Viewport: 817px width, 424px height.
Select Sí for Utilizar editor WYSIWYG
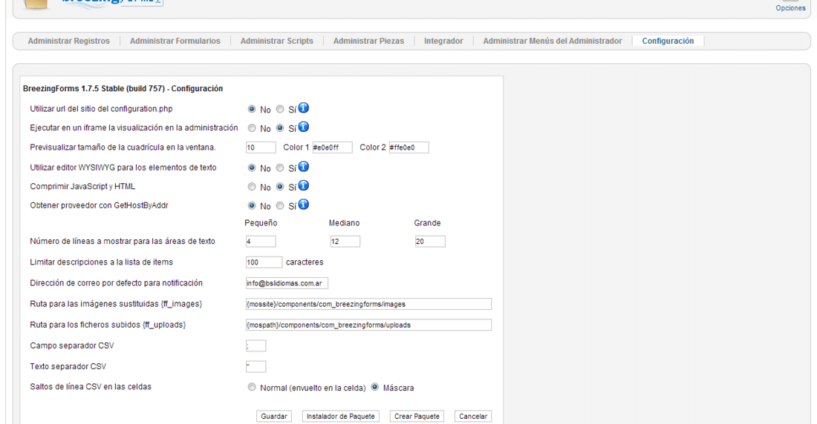[280, 168]
